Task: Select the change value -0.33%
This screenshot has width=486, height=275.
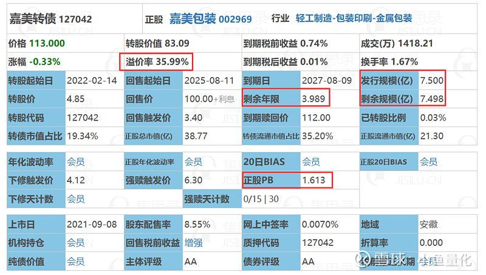Action: point(45,62)
